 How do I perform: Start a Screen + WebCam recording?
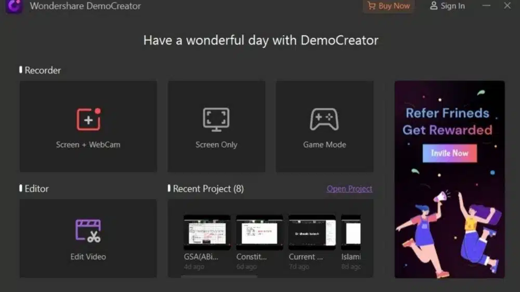(88, 120)
